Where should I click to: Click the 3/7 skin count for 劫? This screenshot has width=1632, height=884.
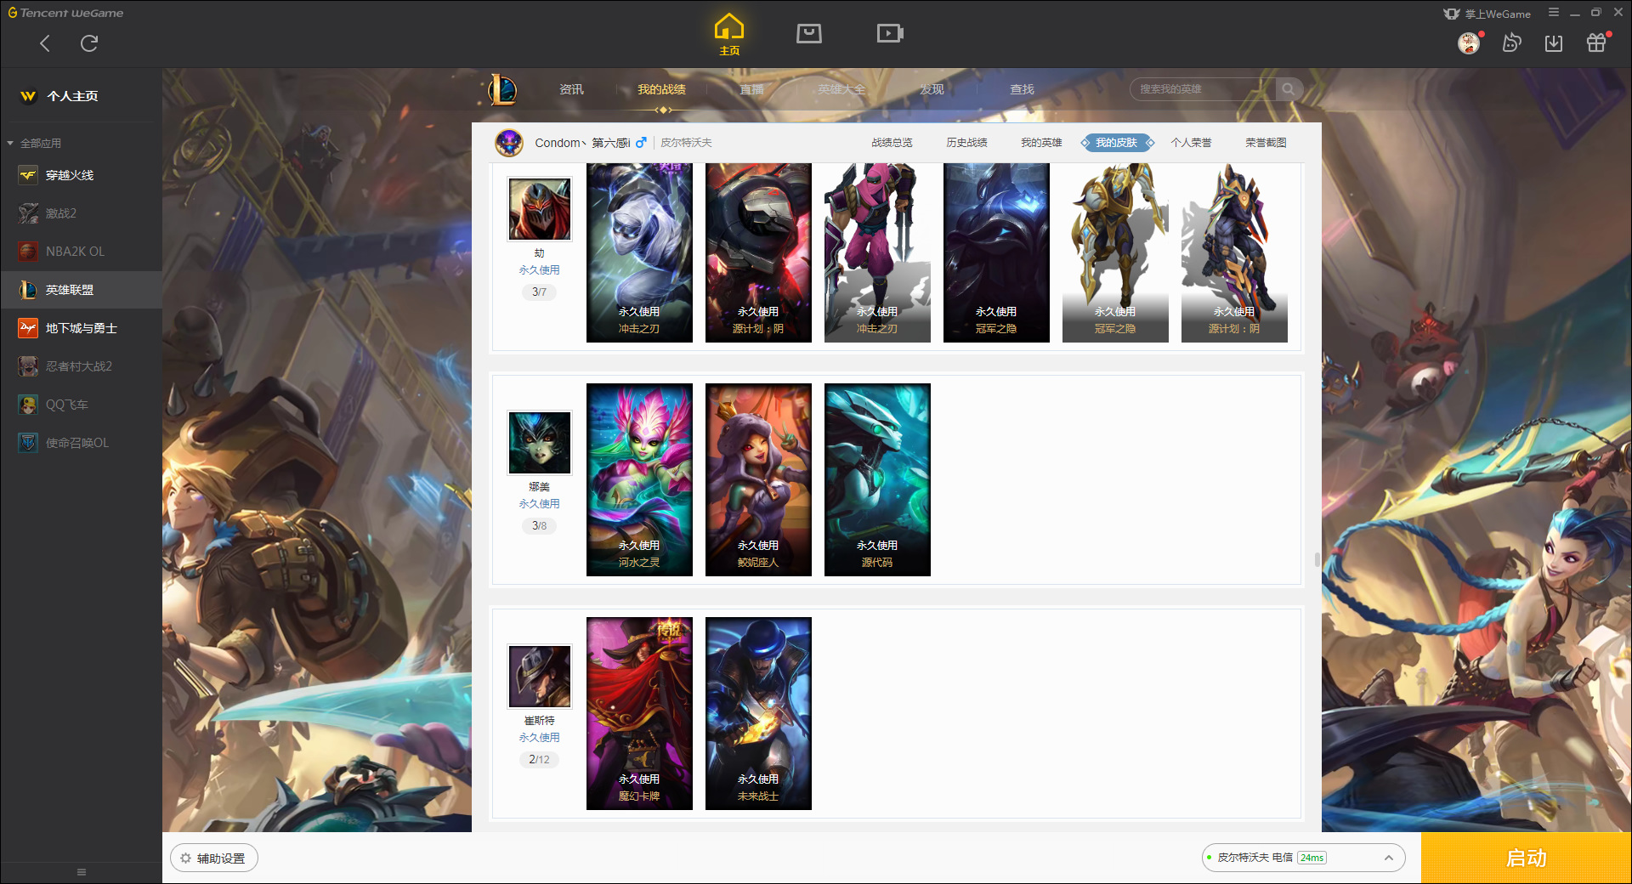click(x=539, y=292)
